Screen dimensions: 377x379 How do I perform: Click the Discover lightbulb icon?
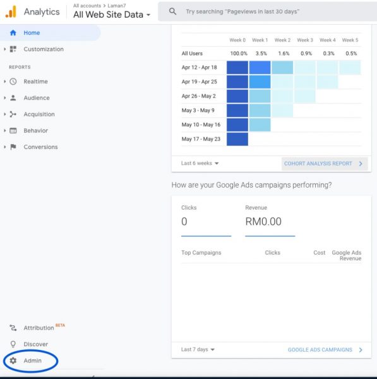(13, 344)
